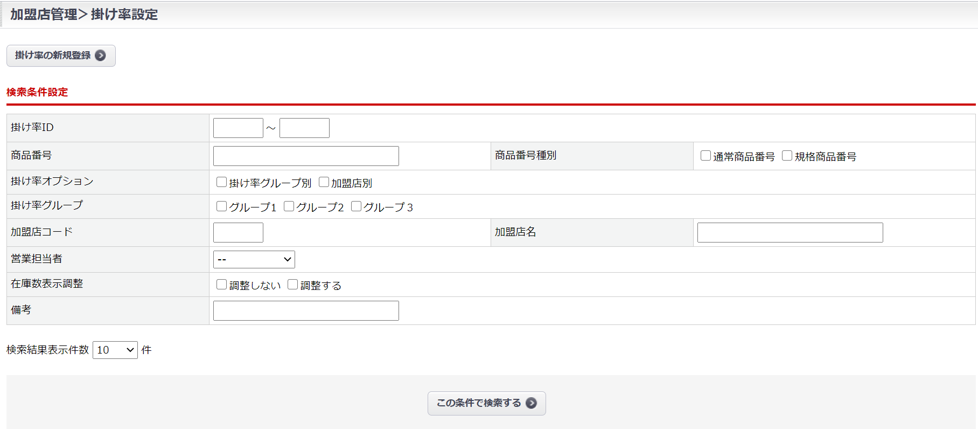This screenshot has height=429, width=978.
Task: Click the この条件で検索する search button
Action: (486, 403)
